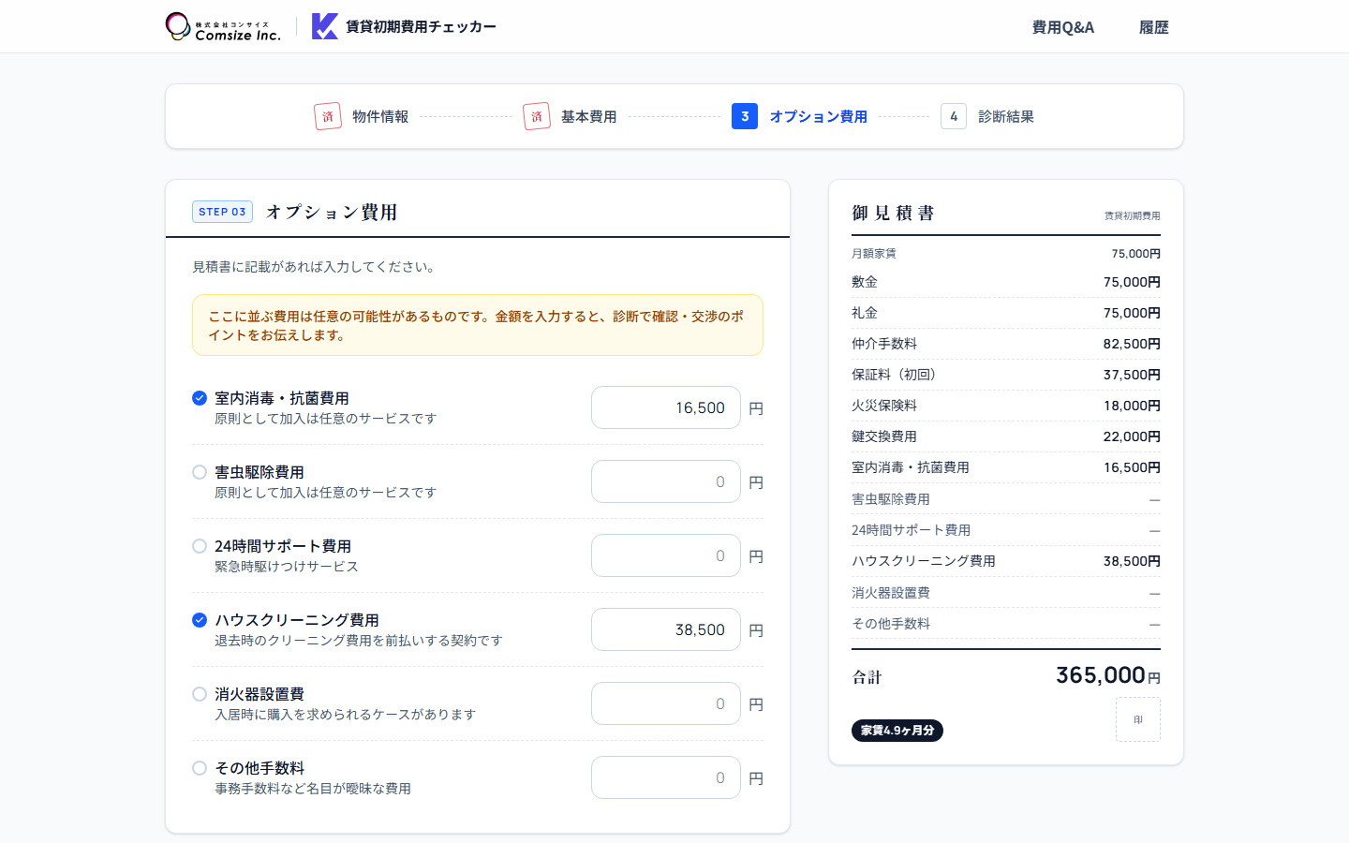The image size is (1349, 843).
Task: Enable the 24時間サポート費用 option
Action: click(x=200, y=546)
